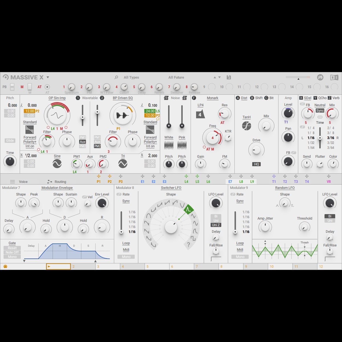Click Reset in the Gate options
342x342 pixels.
pyautogui.click(x=12, y=248)
